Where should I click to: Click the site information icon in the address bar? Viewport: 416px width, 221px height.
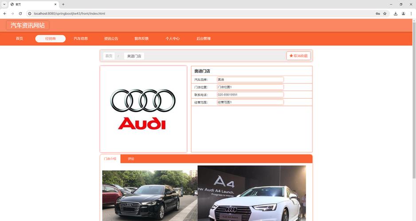[30, 14]
